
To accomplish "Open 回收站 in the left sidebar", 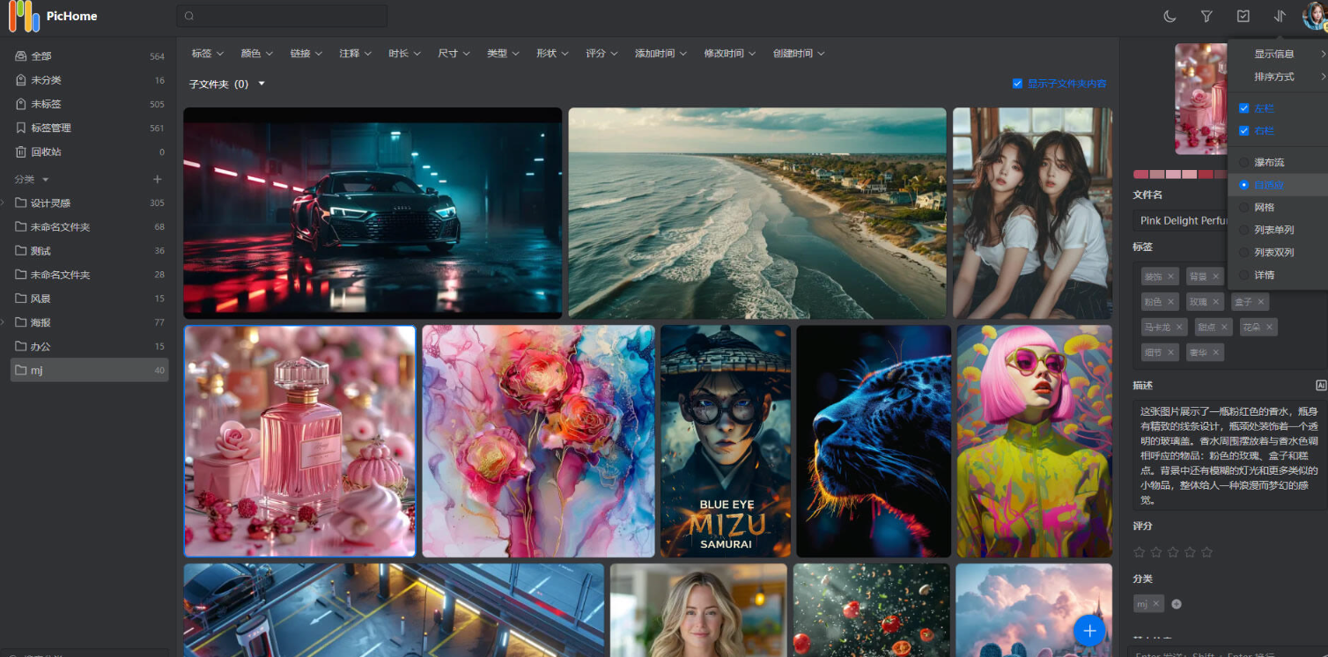I will click(x=47, y=152).
